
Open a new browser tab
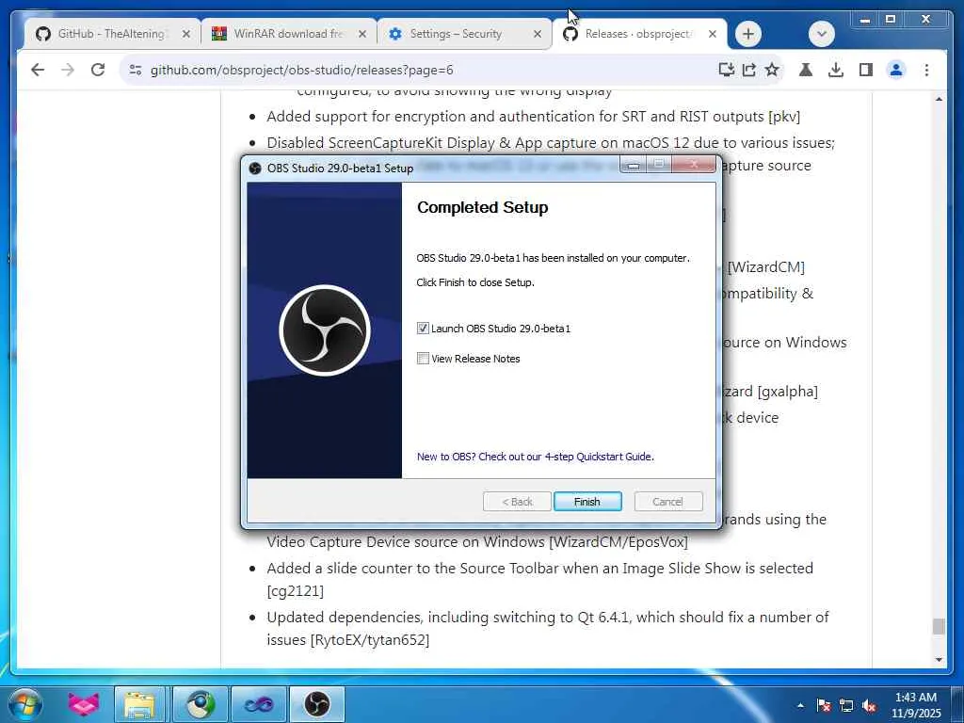(x=748, y=34)
